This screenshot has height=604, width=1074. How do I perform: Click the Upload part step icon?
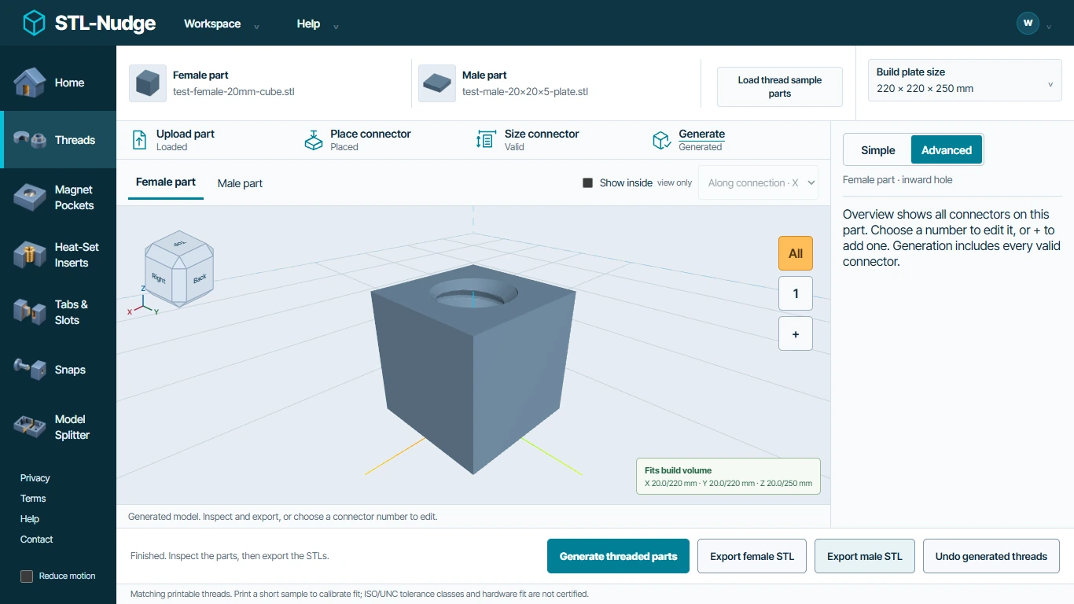pos(139,140)
